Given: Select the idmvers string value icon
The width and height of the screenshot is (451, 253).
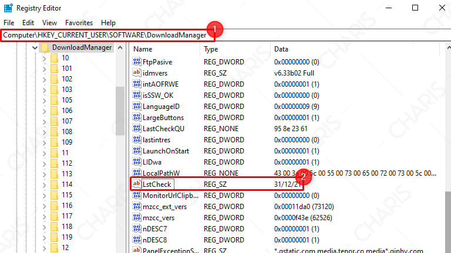Looking at the screenshot, I should (x=137, y=73).
